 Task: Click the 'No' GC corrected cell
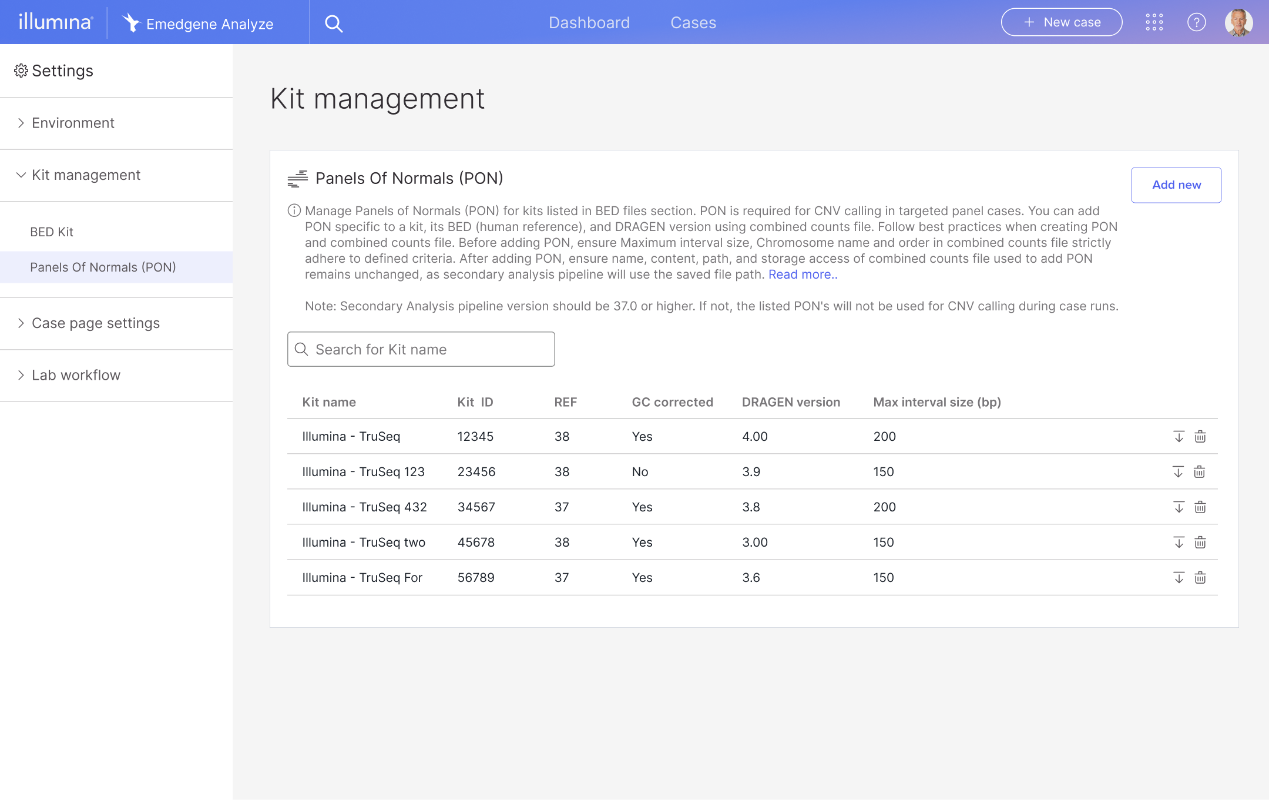(640, 471)
